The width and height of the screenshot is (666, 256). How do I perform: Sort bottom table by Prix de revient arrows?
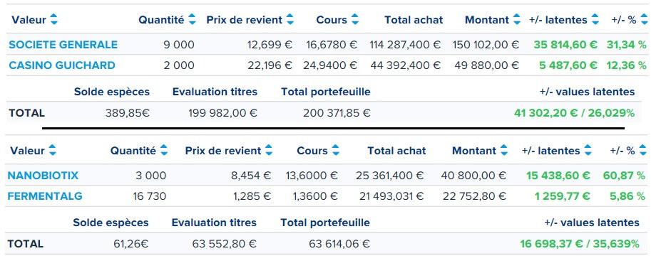click(x=269, y=150)
